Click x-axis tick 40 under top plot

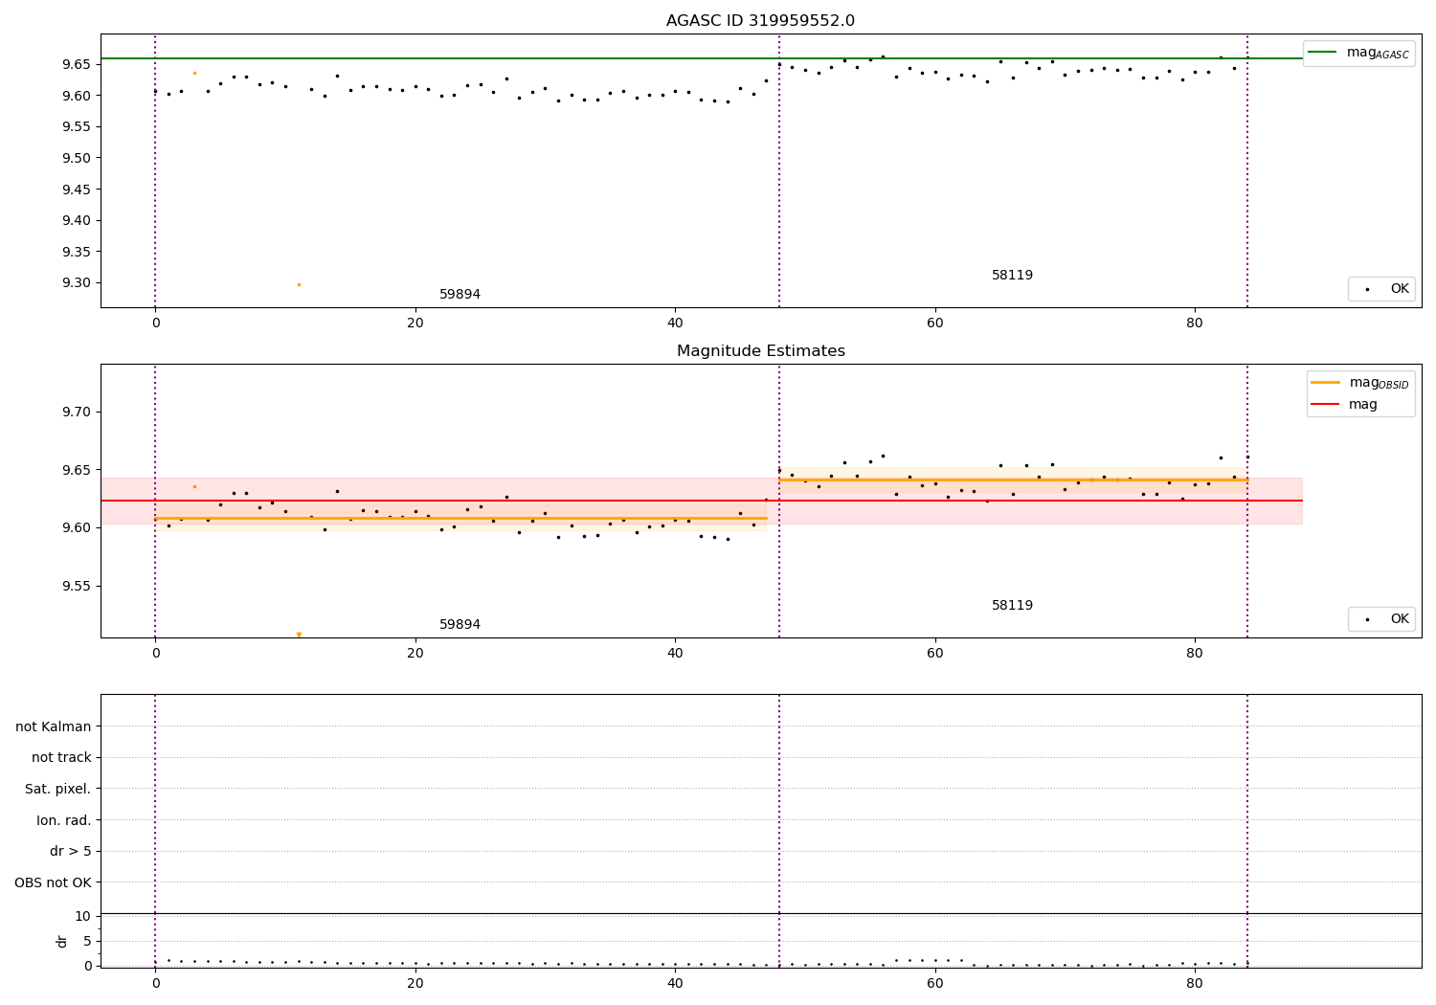point(675,324)
